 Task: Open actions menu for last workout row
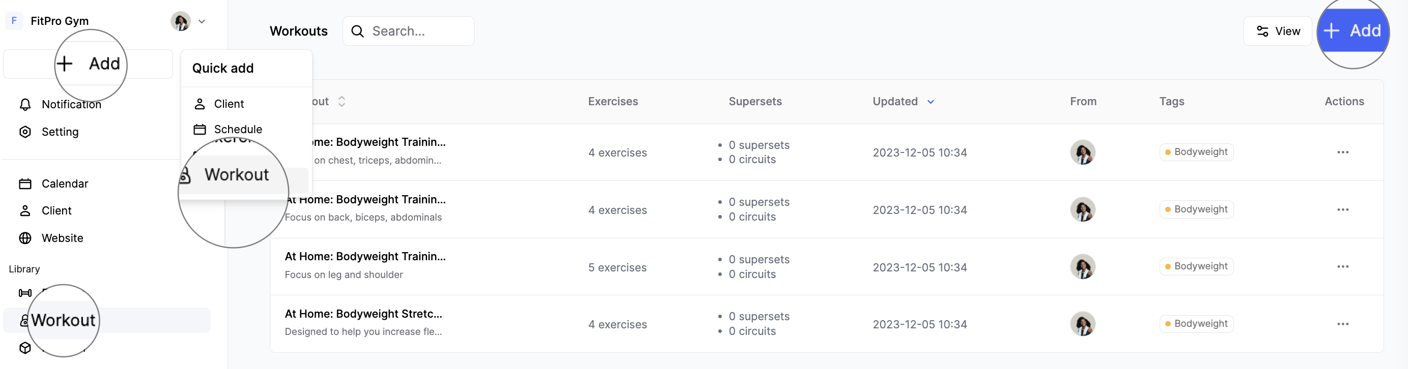(x=1342, y=324)
